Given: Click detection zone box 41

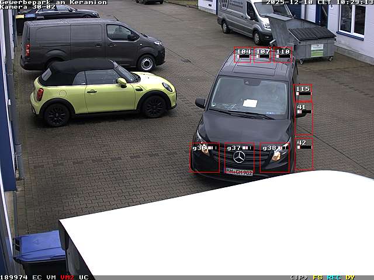Looking at the screenshot, I should point(303,118).
